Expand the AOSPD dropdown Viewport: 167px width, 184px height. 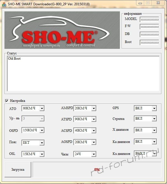click(x=85, y=142)
